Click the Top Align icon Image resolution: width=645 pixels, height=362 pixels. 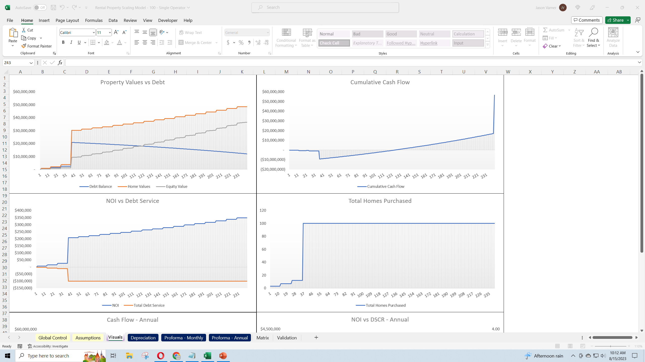tap(137, 32)
